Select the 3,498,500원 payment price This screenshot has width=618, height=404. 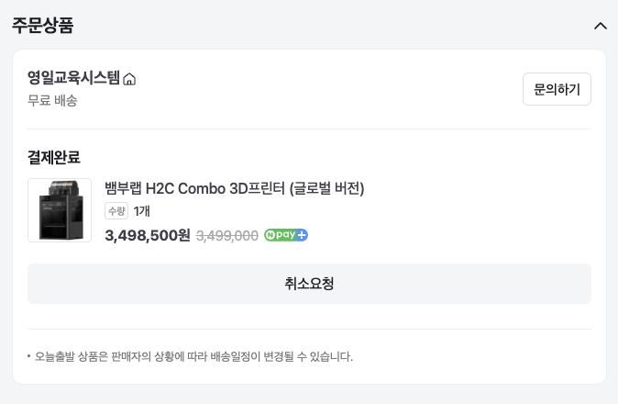(148, 235)
